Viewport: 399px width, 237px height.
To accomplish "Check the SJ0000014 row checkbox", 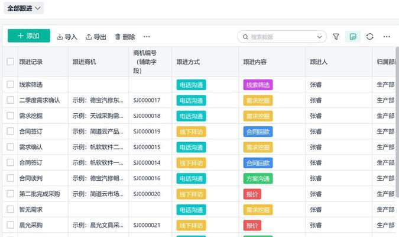I will (11, 162).
